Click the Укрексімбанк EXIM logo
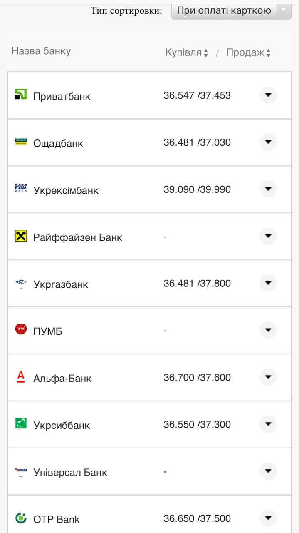This screenshot has height=533, width=299. (21, 189)
